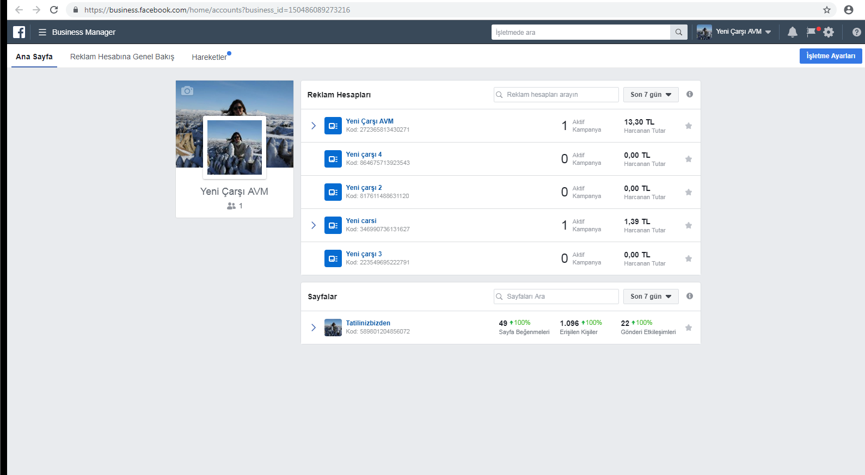Open the Yeni çarşı 3 account link

click(x=364, y=254)
